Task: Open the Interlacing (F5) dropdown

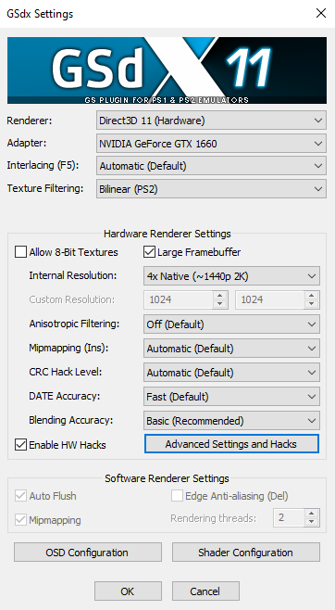Action: (x=211, y=166)
